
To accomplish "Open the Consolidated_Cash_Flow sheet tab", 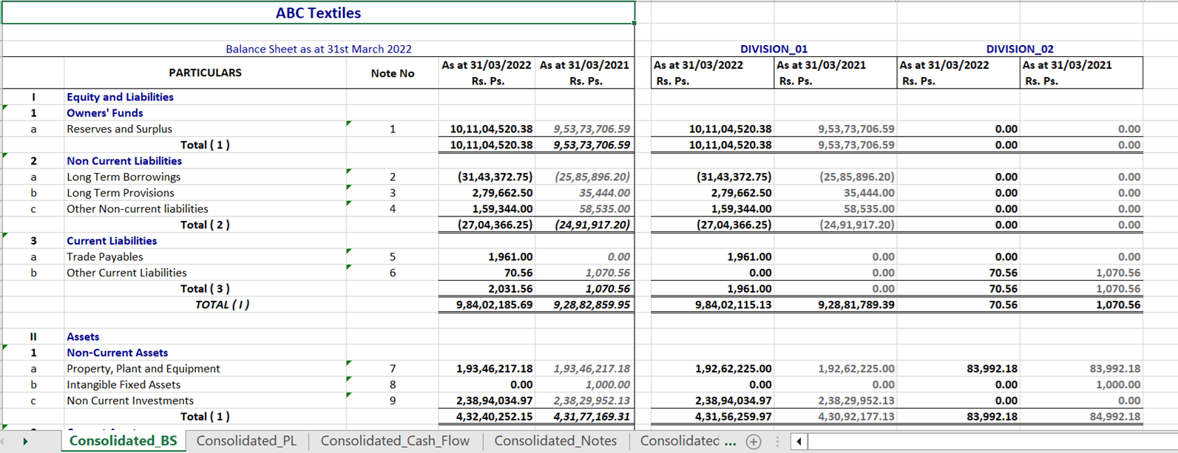I will pyautogui.click(x=395, y=441).
